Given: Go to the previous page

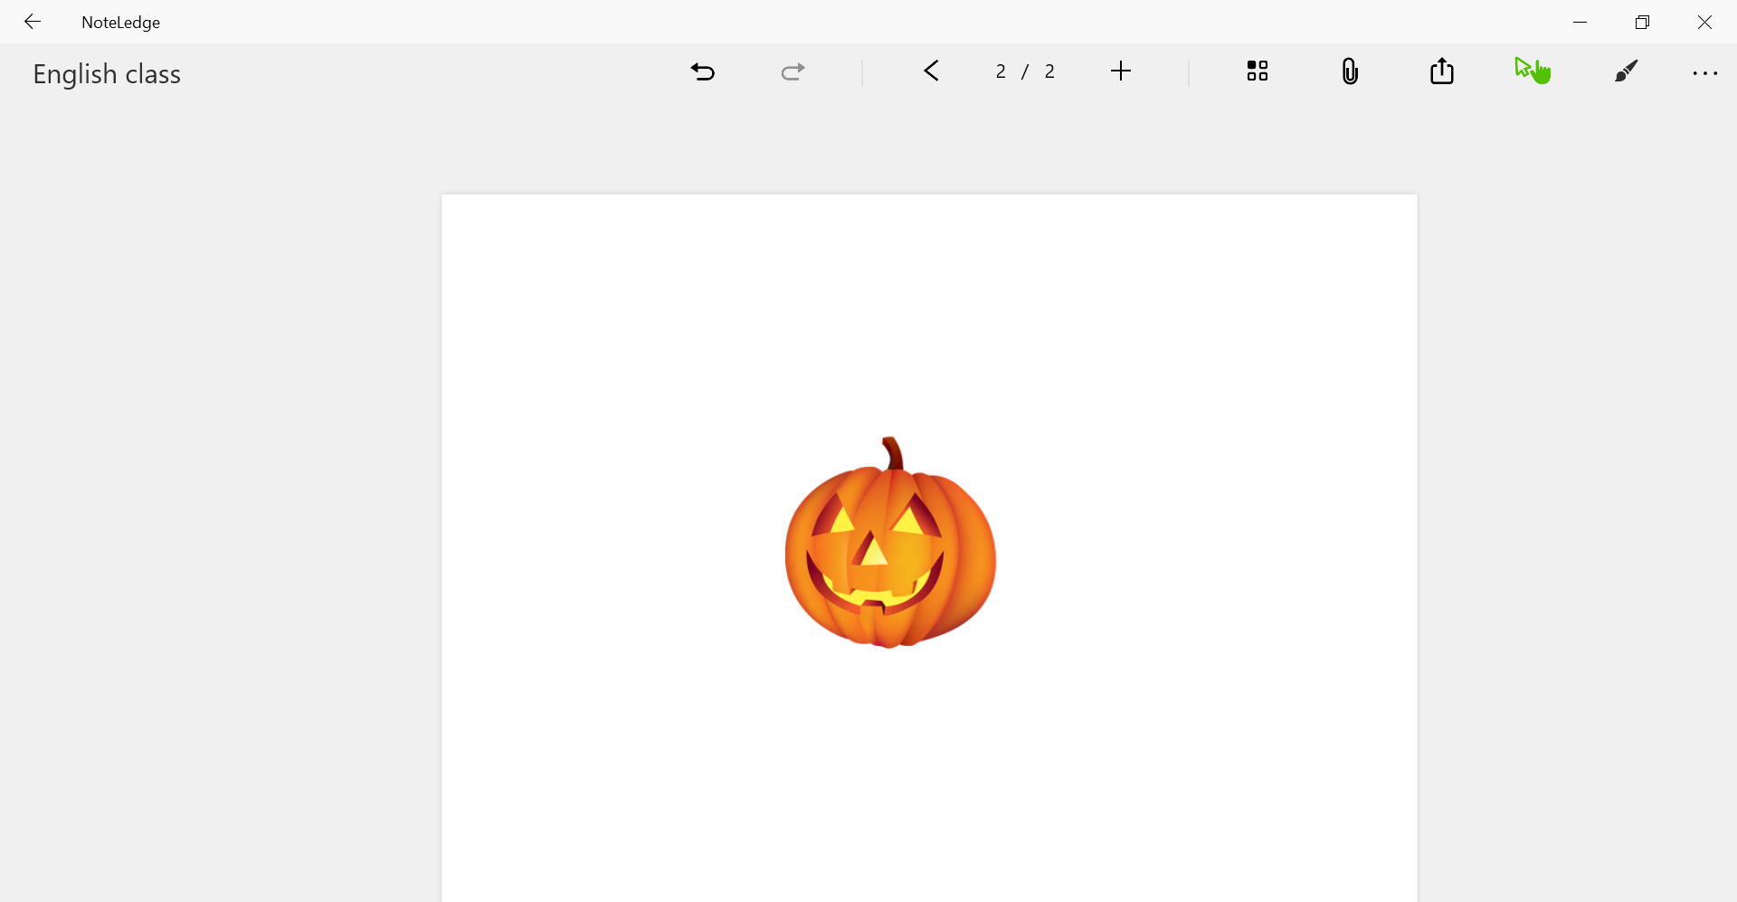Looking at the screenshot, I should 932,71.
